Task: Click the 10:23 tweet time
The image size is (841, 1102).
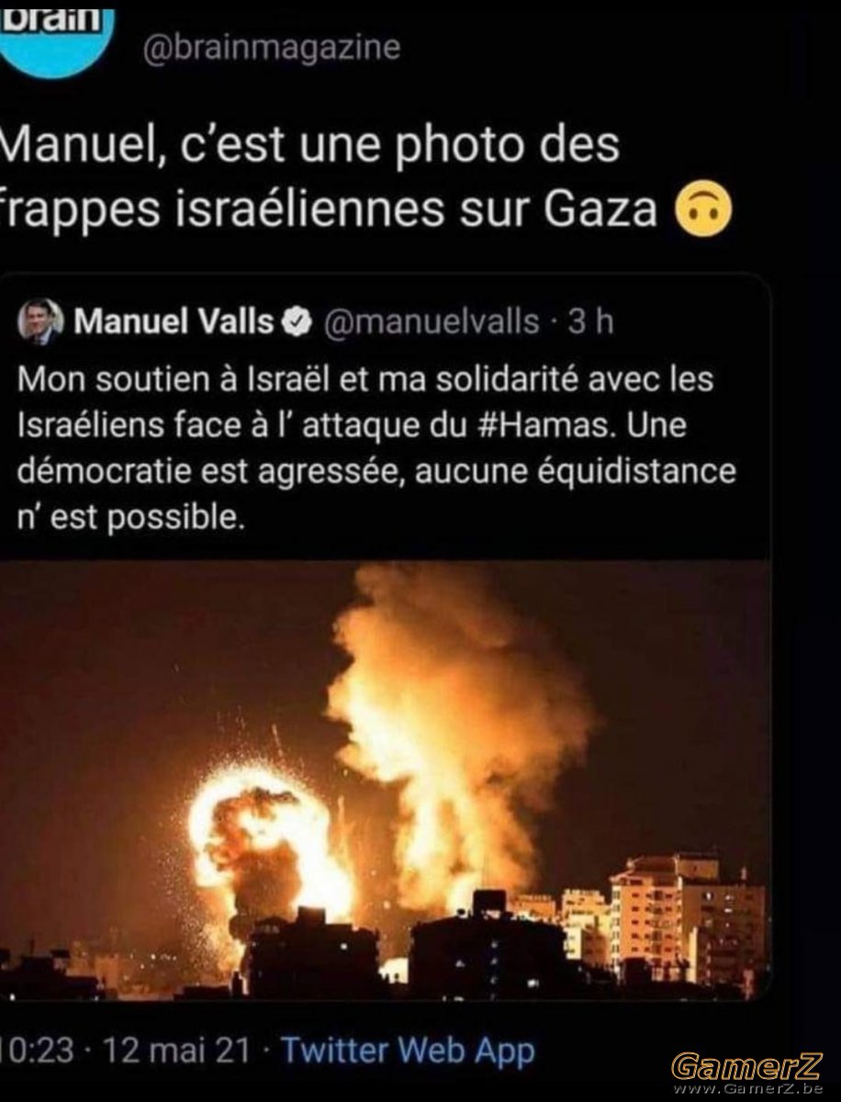Action: (37, 1051)
